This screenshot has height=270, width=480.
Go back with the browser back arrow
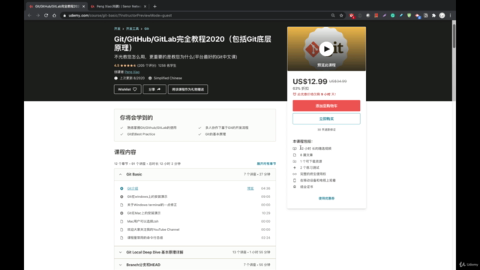29,15
